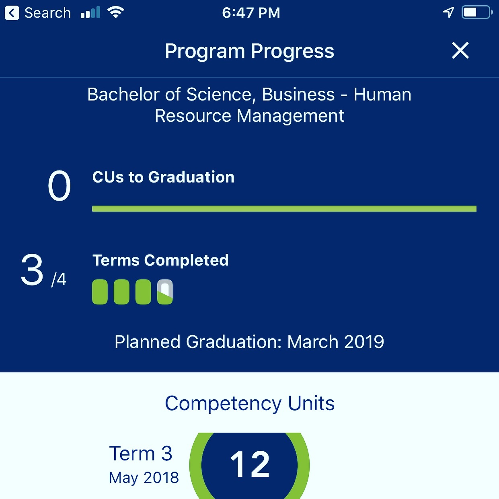Viewport: 499px width, 499px height.
Task: Tap the 3/4 terms completed count
Action: 43,271
